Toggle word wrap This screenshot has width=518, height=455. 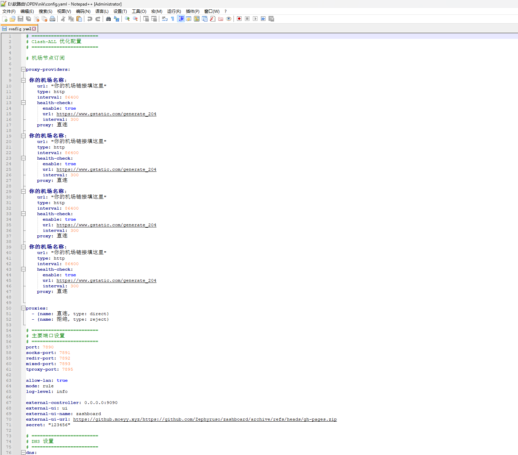point(165,19)
